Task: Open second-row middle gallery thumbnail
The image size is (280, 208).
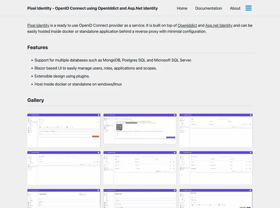Action: coord(140,168)
